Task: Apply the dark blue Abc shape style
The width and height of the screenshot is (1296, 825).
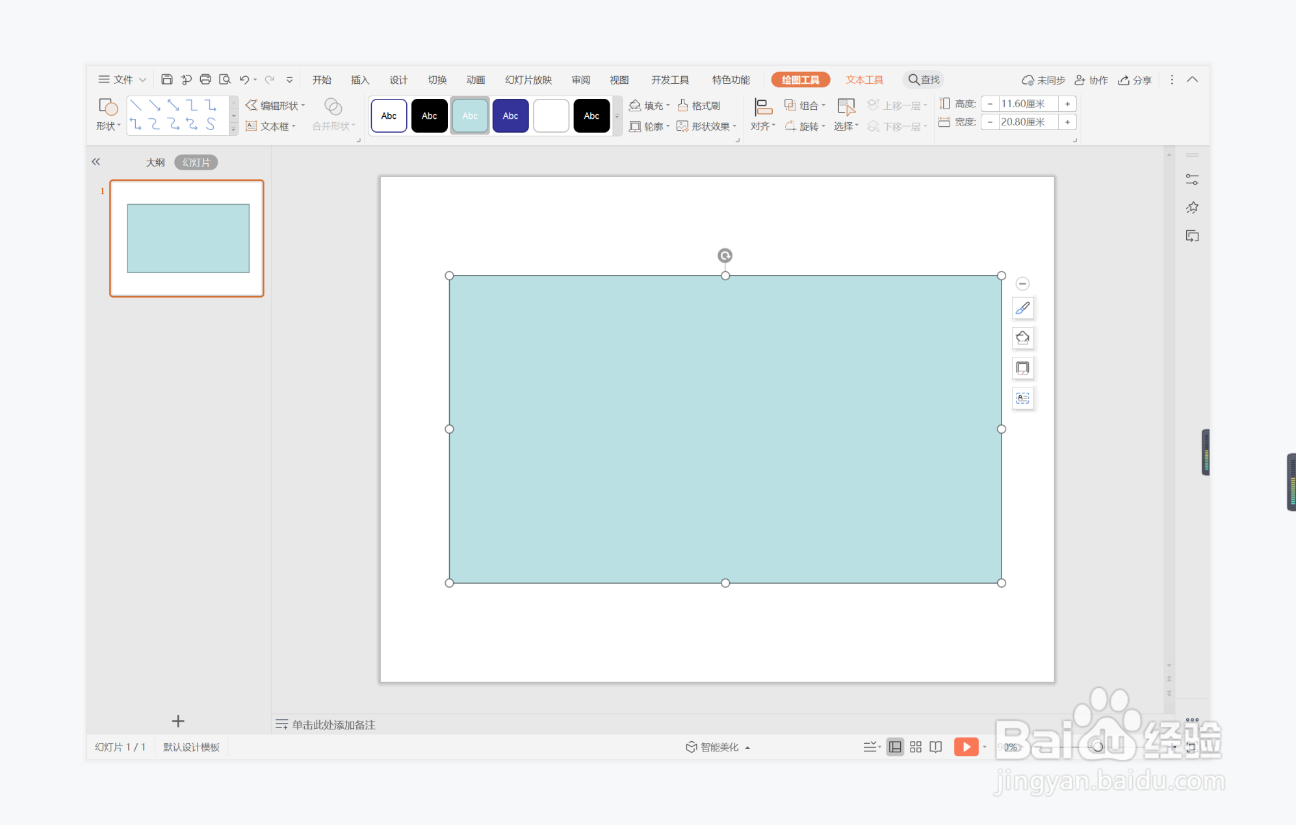Action: 510,116
